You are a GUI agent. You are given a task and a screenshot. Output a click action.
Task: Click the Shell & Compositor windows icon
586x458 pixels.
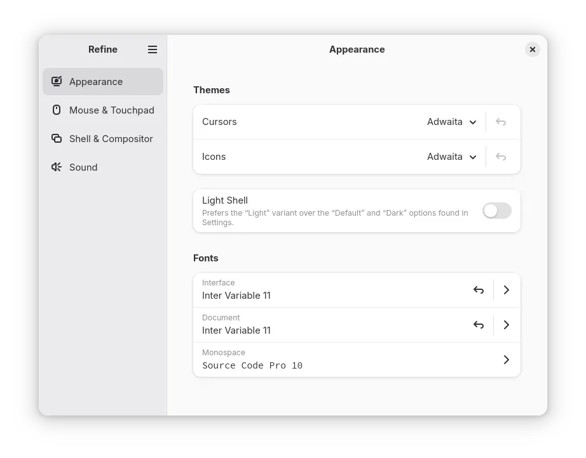pyautogui.click(x=57, y=138)
